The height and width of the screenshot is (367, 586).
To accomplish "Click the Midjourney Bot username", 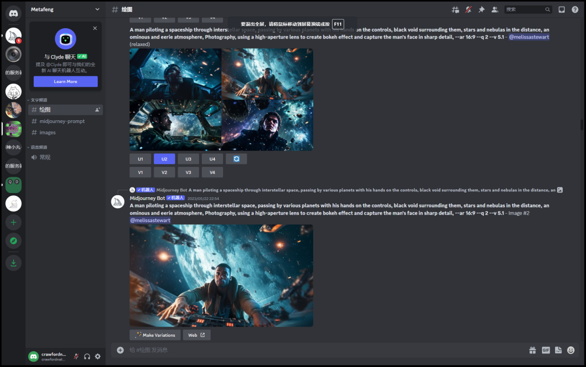I will coord(147,198).
